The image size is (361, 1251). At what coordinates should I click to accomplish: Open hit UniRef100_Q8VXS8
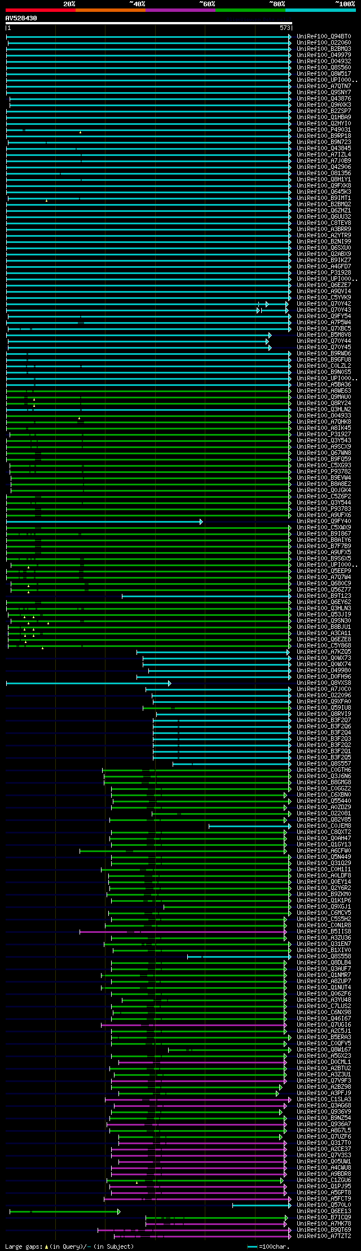pyautogui.click(x=324, y=683)
